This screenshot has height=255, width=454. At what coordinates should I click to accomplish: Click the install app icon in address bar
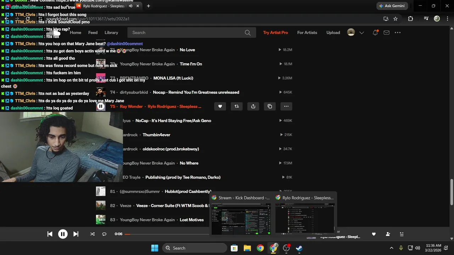coord(386,19)
